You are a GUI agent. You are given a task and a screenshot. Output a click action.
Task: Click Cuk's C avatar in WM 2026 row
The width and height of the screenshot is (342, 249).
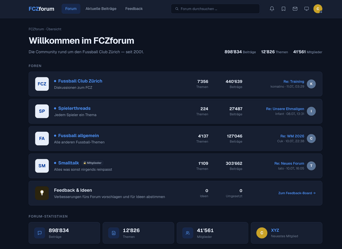(311, 138)
